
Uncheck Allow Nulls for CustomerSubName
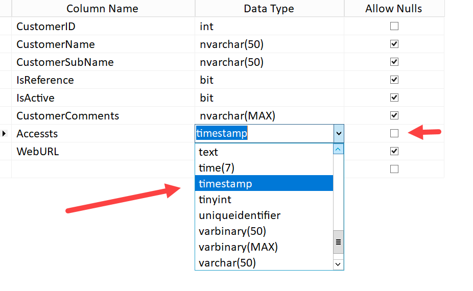click(394, 62)
